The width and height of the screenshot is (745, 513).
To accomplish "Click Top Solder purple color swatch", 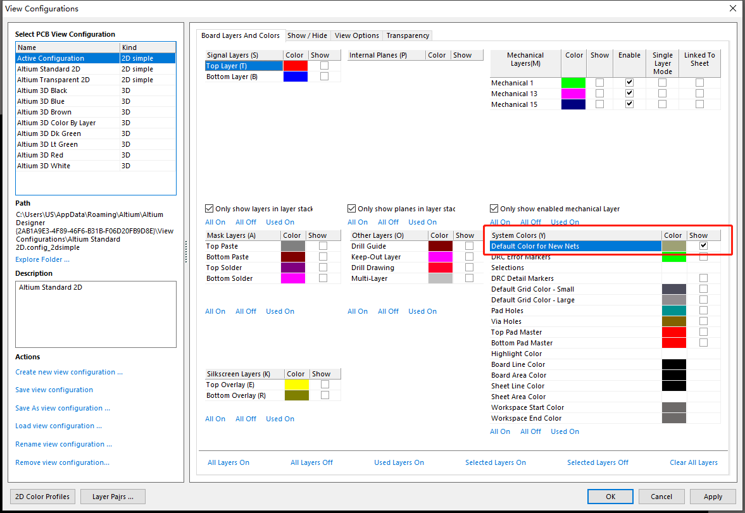I will [x=293, y=268].
